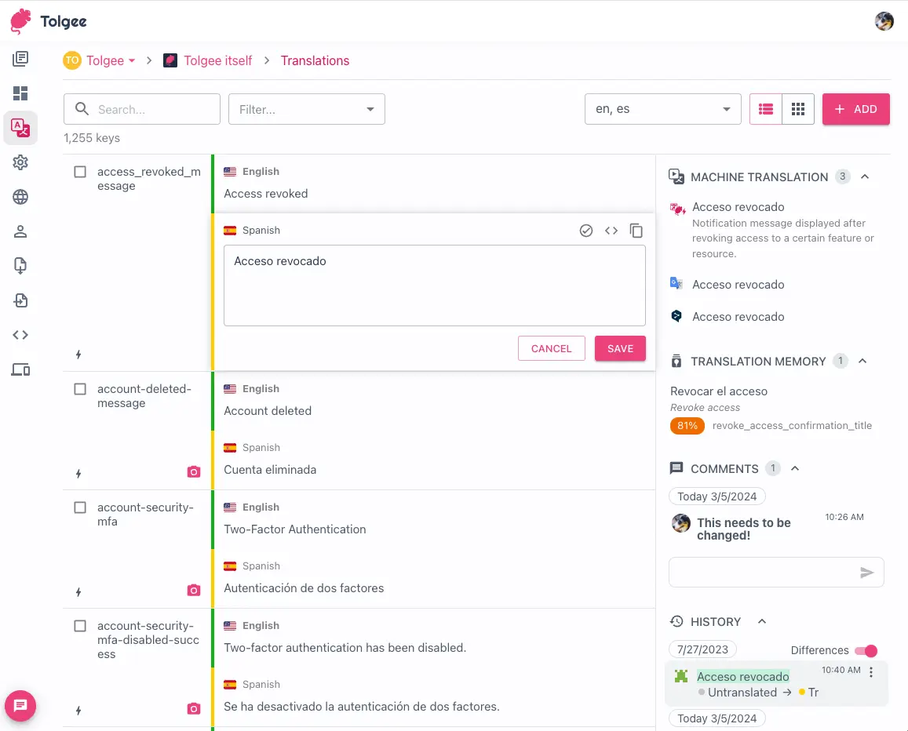Collapse the MACHINE TRANSLATION section
The height and width of the screenshot is (731, 908).
[865, 176]
